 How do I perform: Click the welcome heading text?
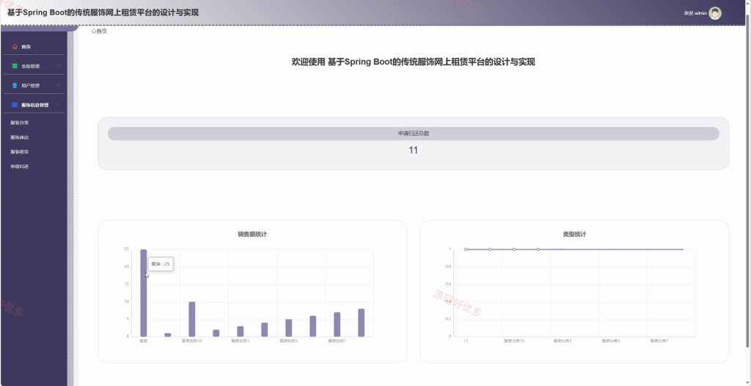pos(414,62)
